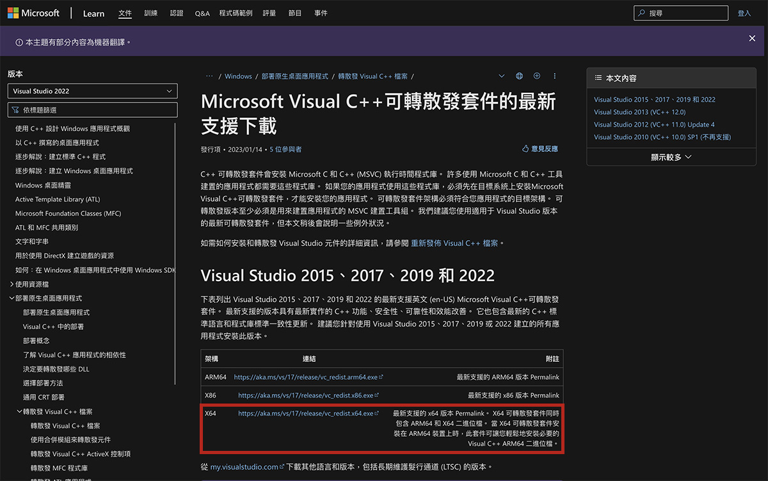
Task: Open 使用合併模組來轉散發元件
Action: [70, 439]
